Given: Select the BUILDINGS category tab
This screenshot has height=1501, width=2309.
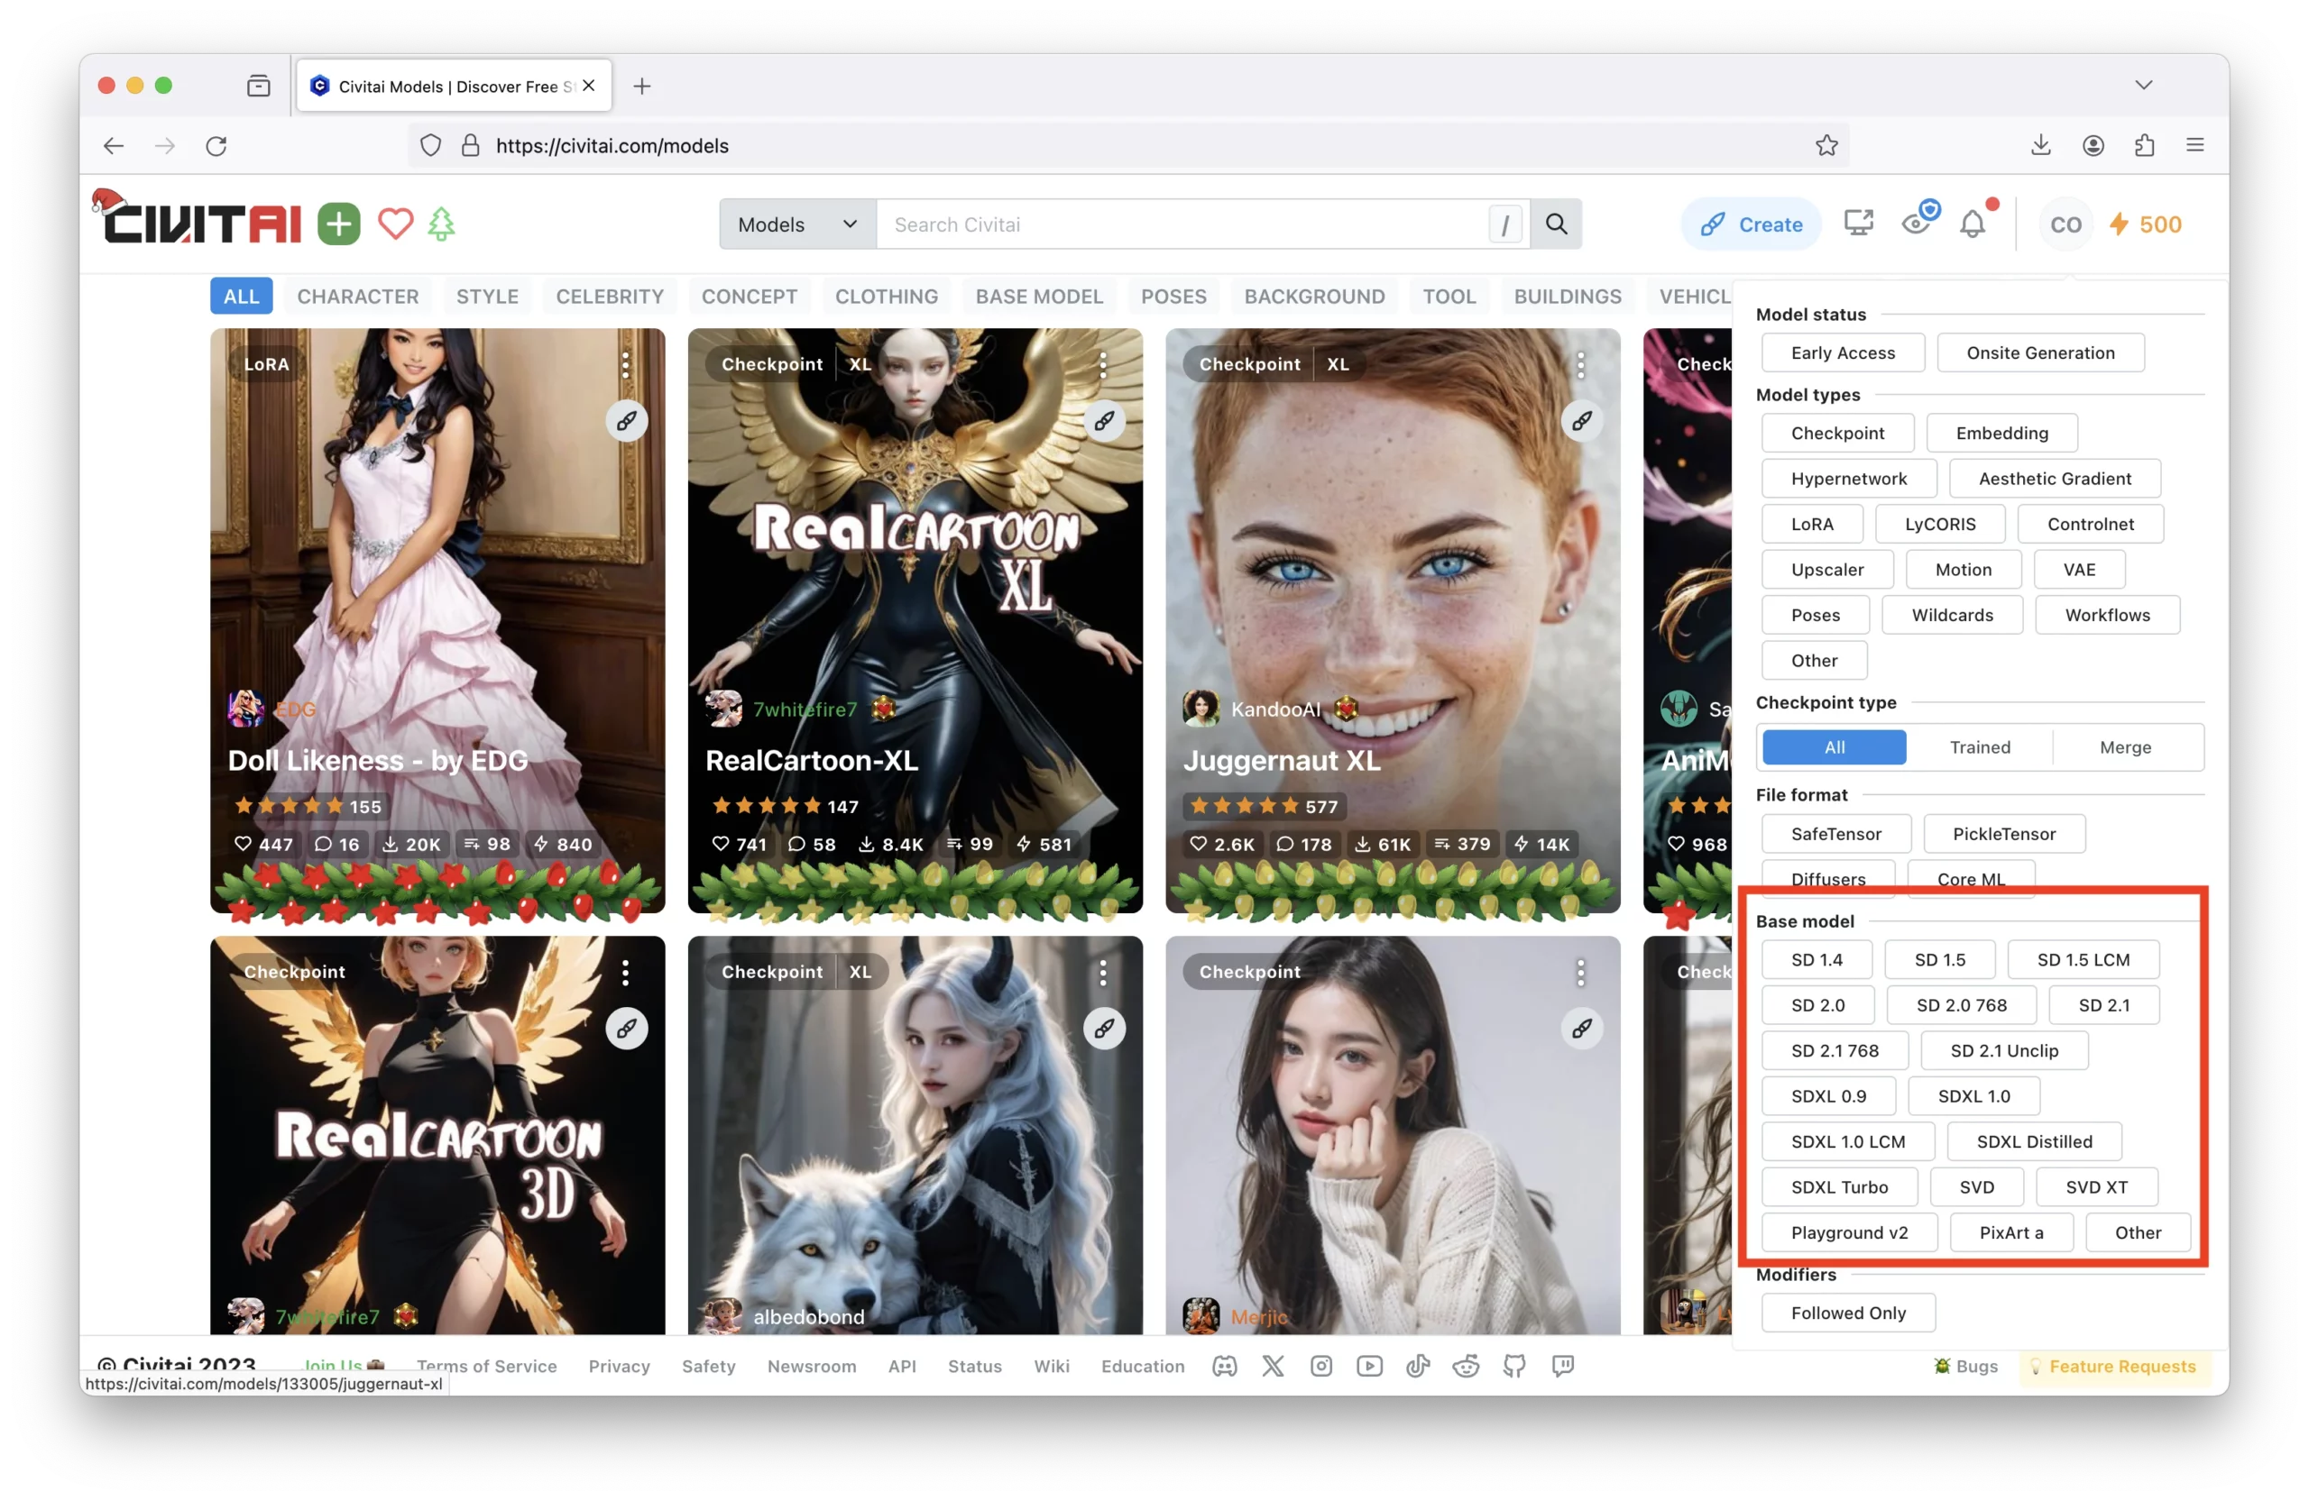Looking at the screenshot, I should tap(1567, 297).
